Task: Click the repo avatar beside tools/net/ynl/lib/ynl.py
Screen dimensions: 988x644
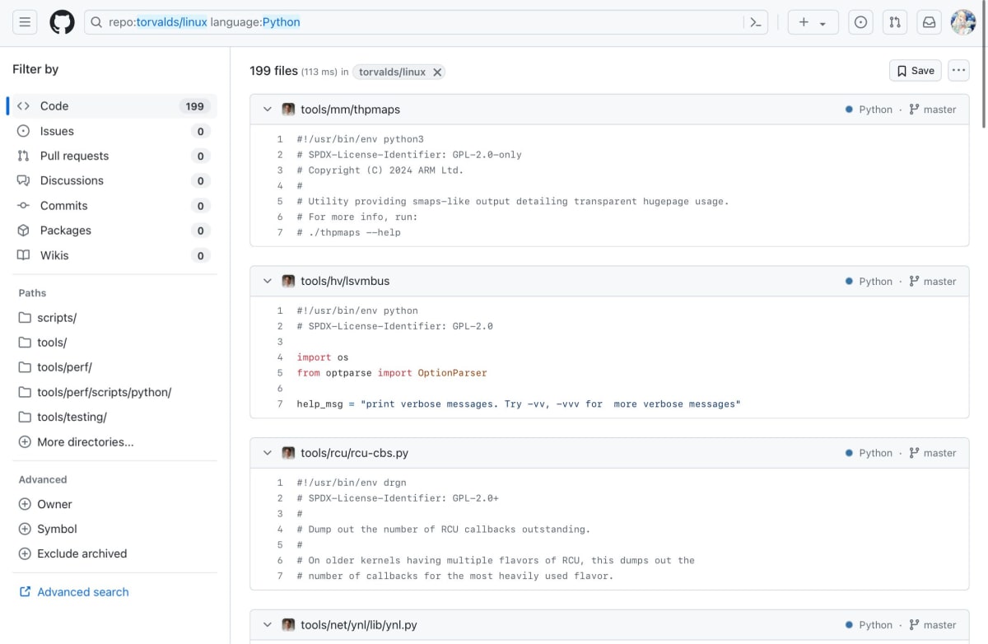Action: pos(288,625)
